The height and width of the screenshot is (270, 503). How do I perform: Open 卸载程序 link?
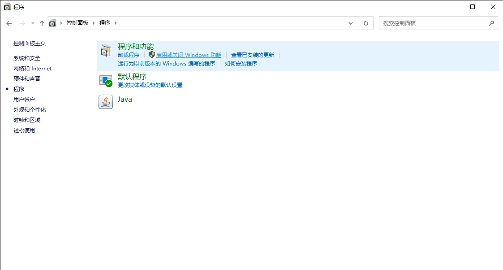point(129,55)
